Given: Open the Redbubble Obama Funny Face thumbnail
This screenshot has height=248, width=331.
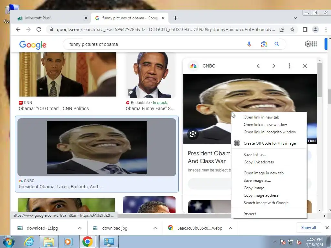Looking at the screenshot, I should [150, 75].
